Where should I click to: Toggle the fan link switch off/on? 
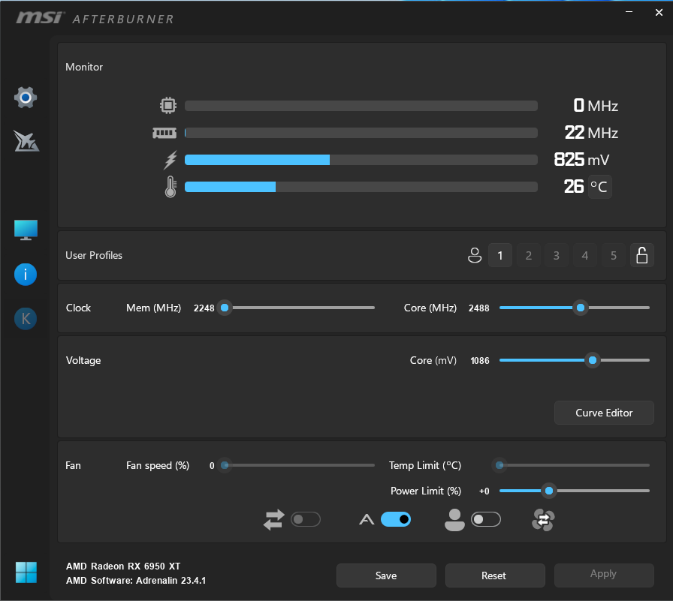[x=306, y=519]
